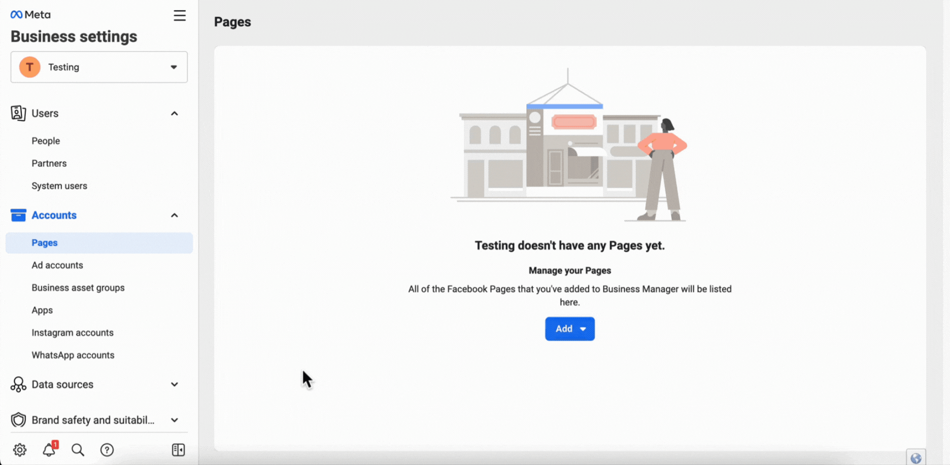Image resolution: width=950 pixels, height=465 pixels.
Task: Toggle the sidebar collapse panel icon
Action: (x=179, y=450)
